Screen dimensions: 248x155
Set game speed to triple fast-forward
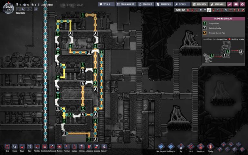[x=30, y=9]
